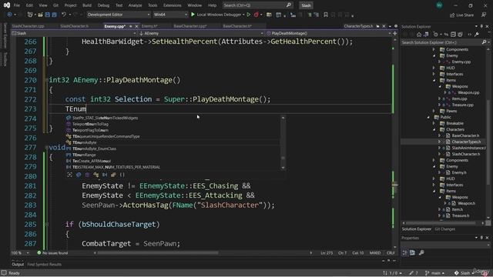Open Find Symbol Results tab
The width and height of the screenshot is (493, 277).
tap(45, 265)
